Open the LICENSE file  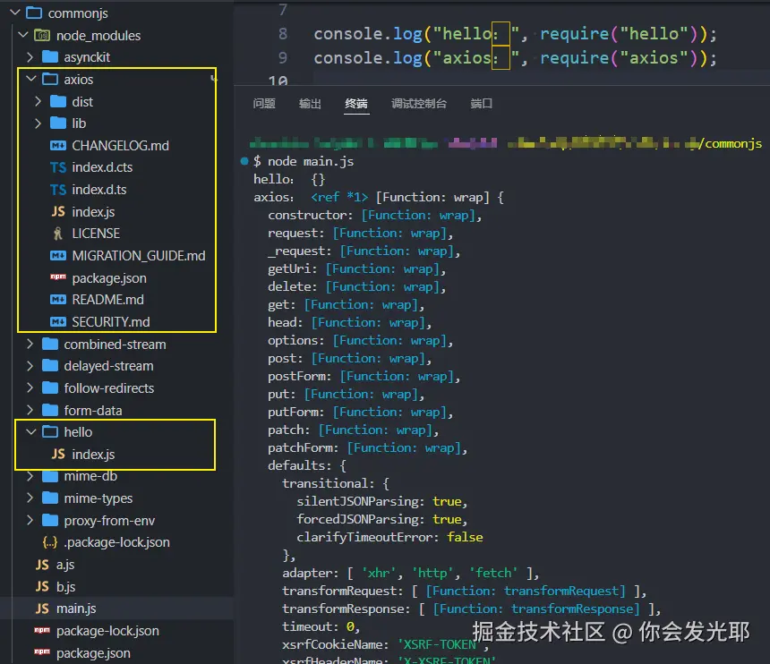point(96,234)
